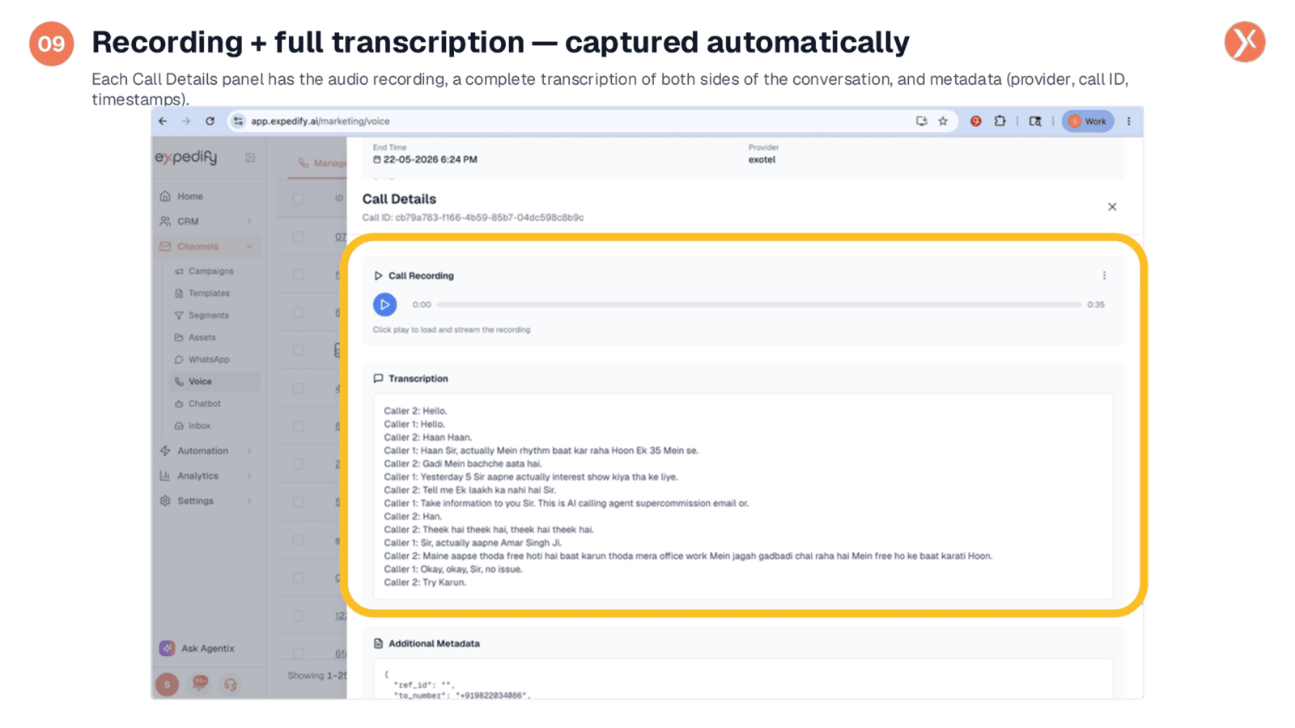Go forward in the browser
Image resolution: width=1295 pixels, height=728 pixels.
186,121
